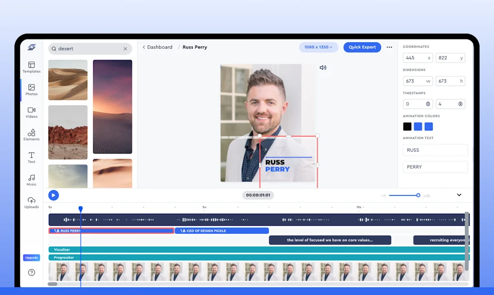Select the Text tool in sidebar
Image resolution: width=494 pixels, height=295 pixels.
[31, 157]
